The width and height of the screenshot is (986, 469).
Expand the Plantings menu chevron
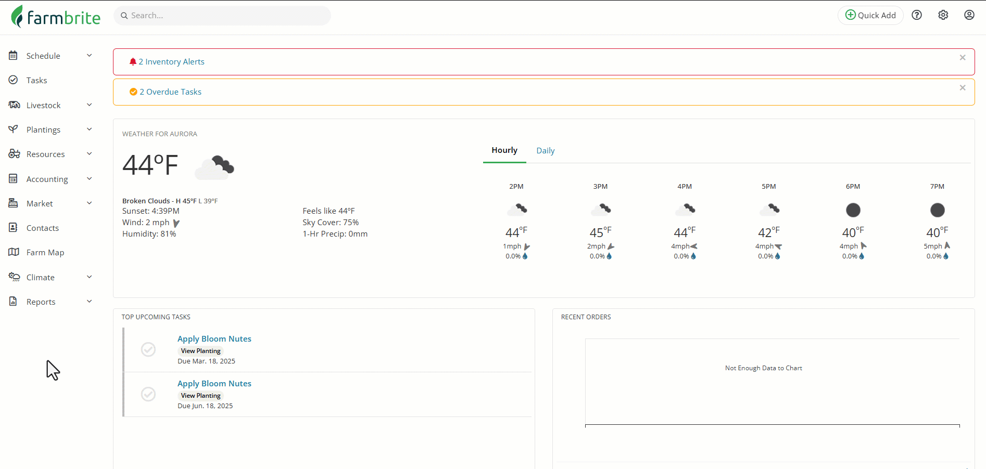pos(90,129)
